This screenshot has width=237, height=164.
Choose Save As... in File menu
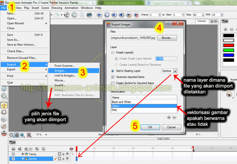click(25, 40)
